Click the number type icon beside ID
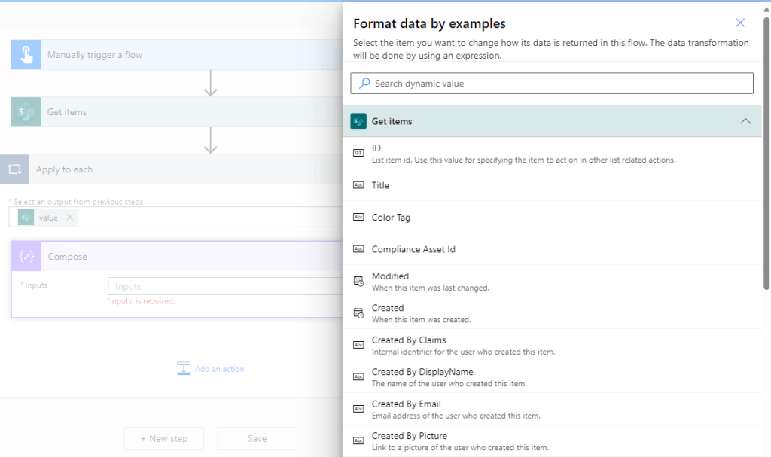 click(x=358, y=154)
